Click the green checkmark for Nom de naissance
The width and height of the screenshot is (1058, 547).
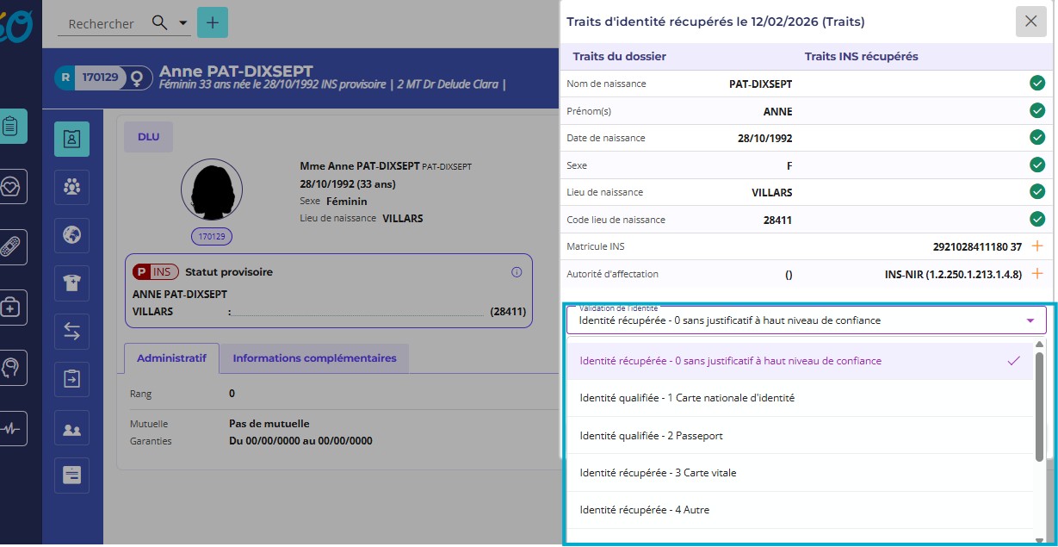(x=1037, y=84)
